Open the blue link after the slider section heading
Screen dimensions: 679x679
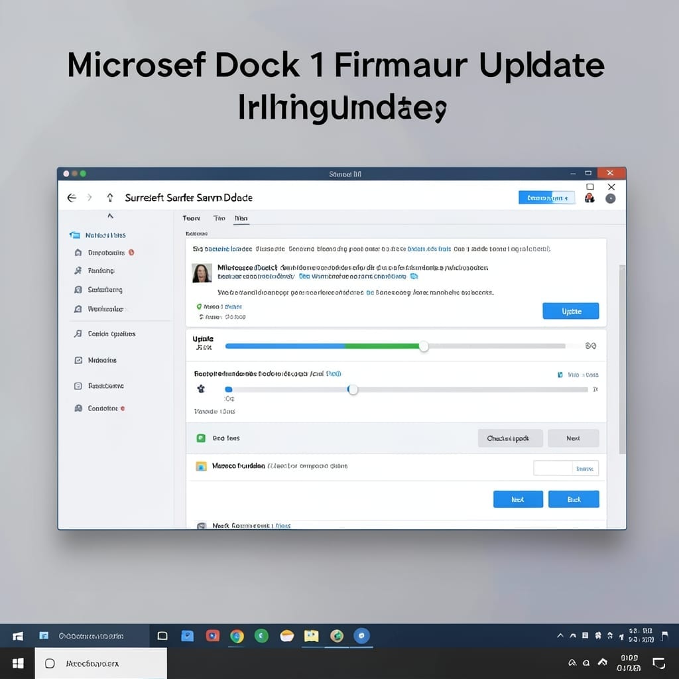[333, 374]
